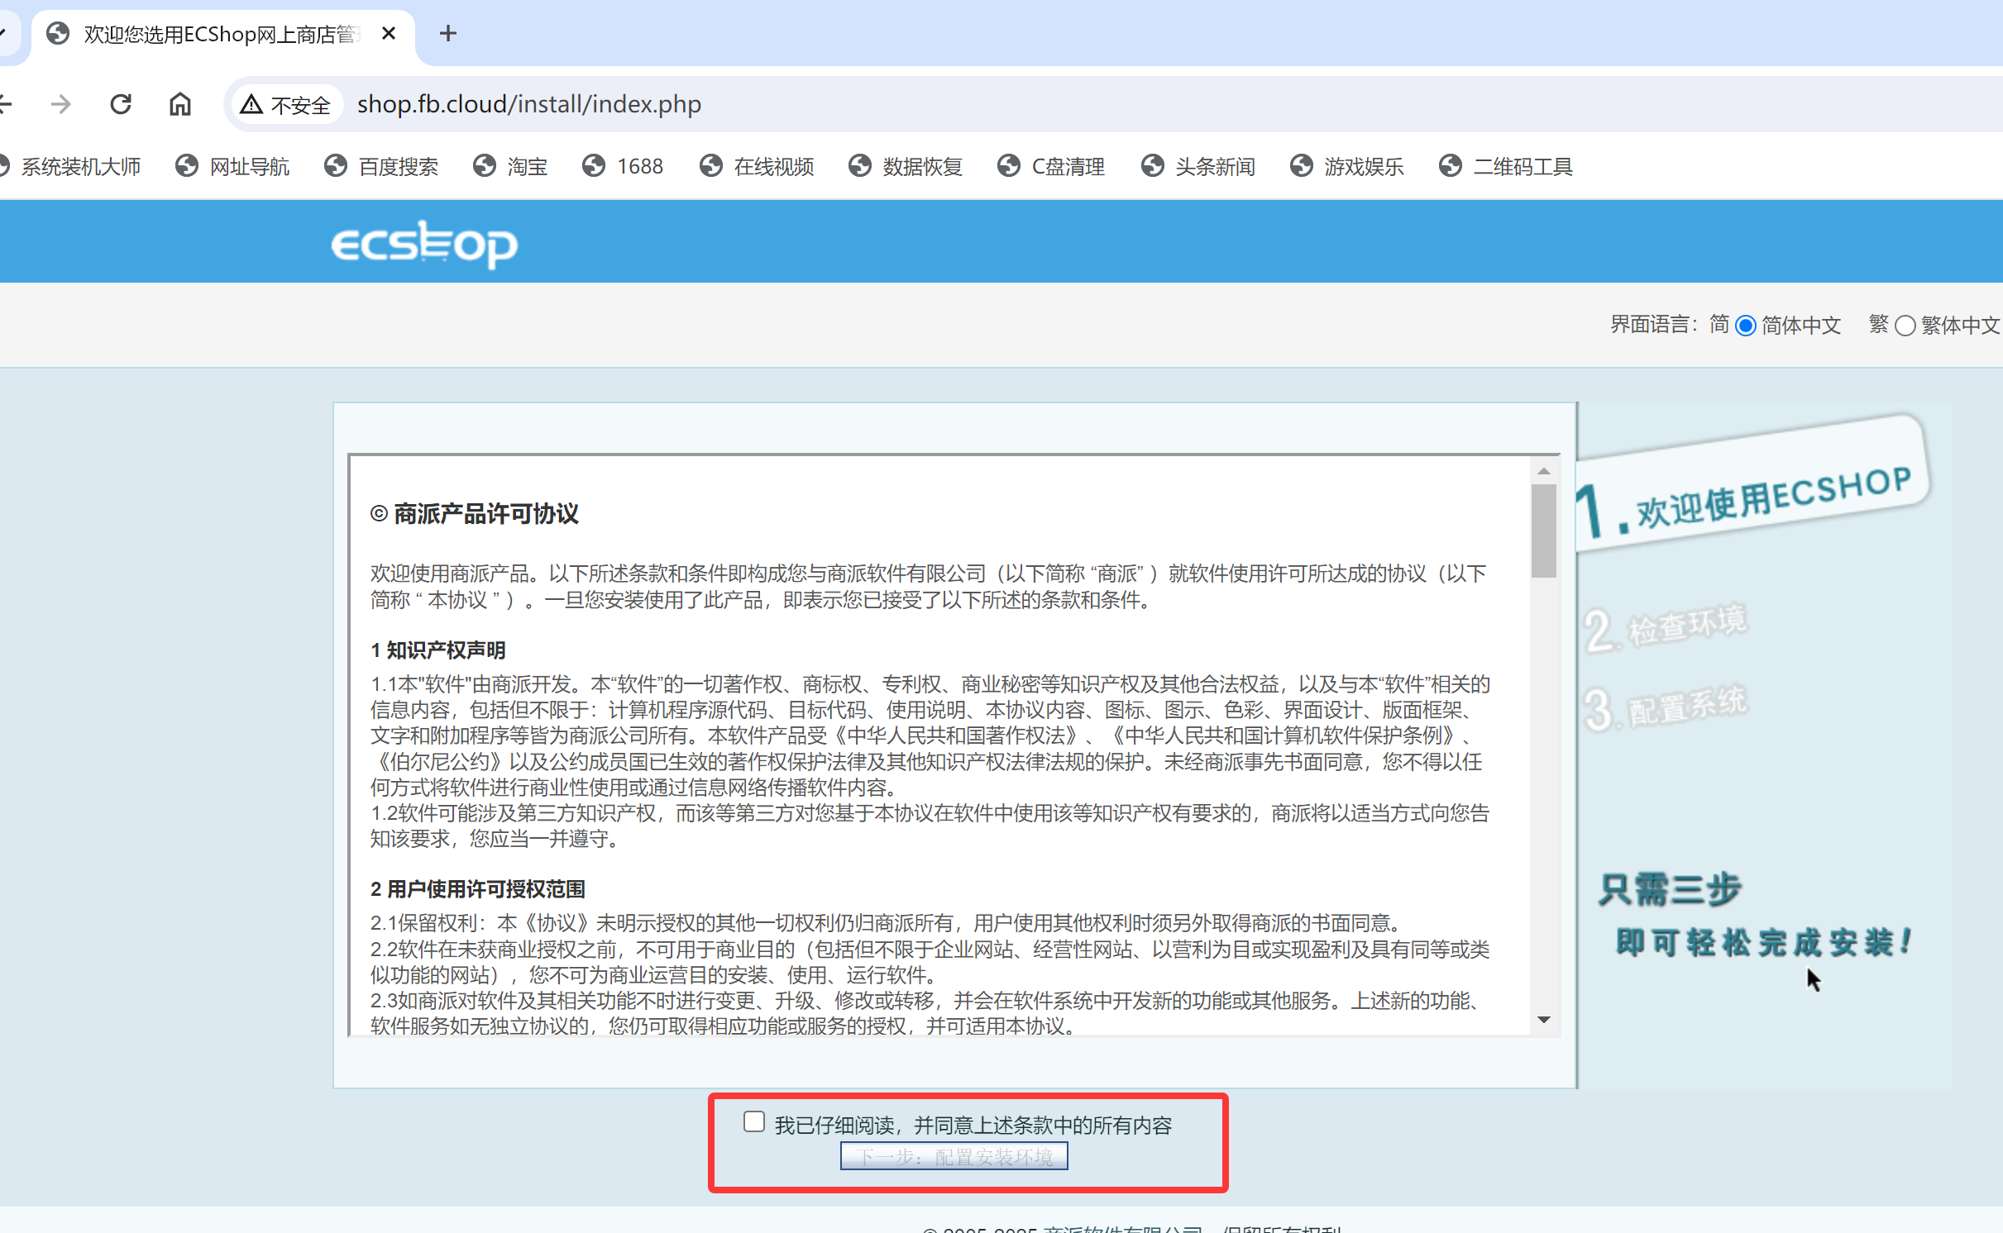Click the globe icon beside 数据恢复

click(860, 166)
